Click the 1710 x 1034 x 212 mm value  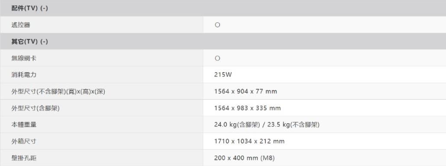[x=249, y=141]
